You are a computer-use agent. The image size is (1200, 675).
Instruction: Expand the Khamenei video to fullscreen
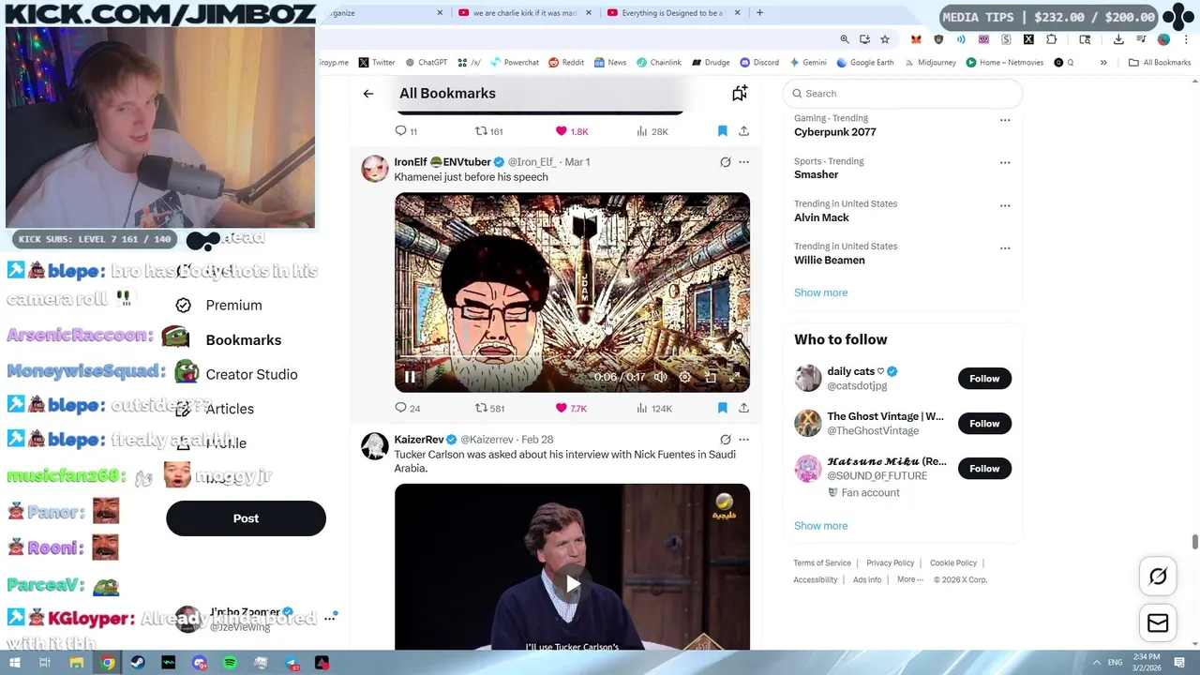pyautogui.click(x=735, y=377)
